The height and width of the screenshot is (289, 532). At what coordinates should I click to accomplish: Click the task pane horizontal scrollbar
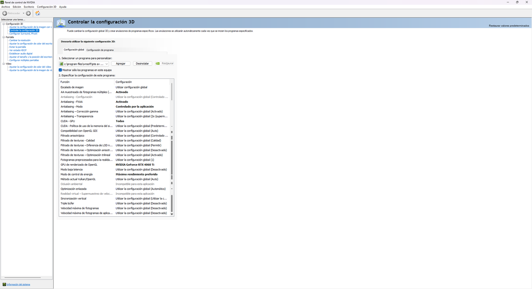point(22,277)
